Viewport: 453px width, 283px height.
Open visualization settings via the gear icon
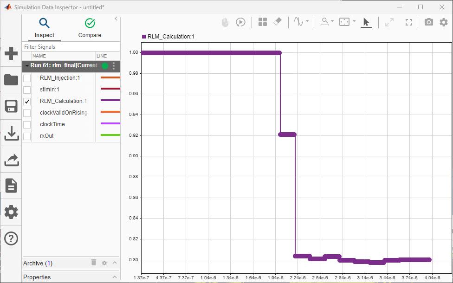[x=444, y=22]
